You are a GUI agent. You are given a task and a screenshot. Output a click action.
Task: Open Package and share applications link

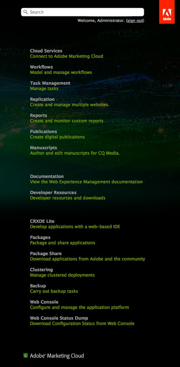click(x=63, y=243)
